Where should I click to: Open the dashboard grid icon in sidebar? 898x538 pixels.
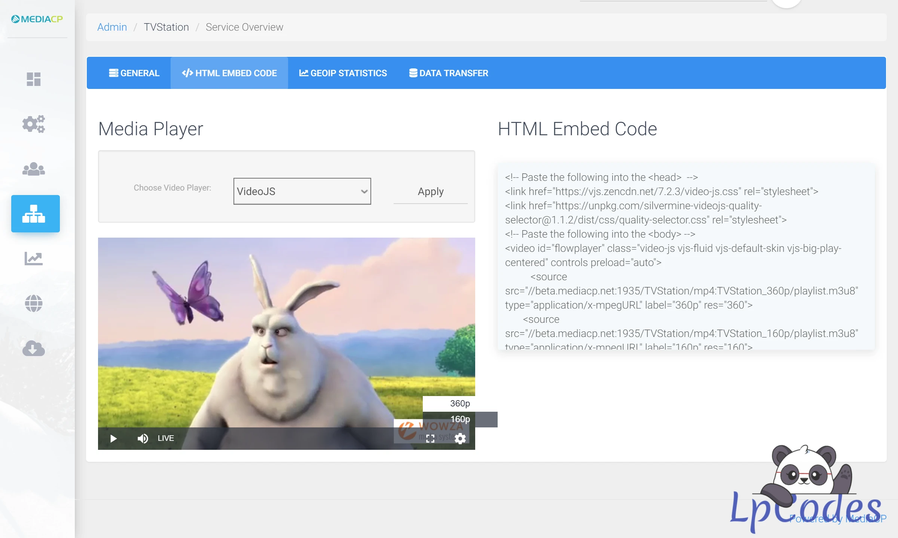click(34, 79)
